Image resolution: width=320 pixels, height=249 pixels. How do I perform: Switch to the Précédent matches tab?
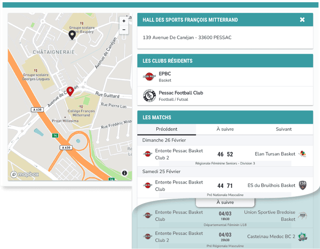pyautogui.click(x=166, y=129)
